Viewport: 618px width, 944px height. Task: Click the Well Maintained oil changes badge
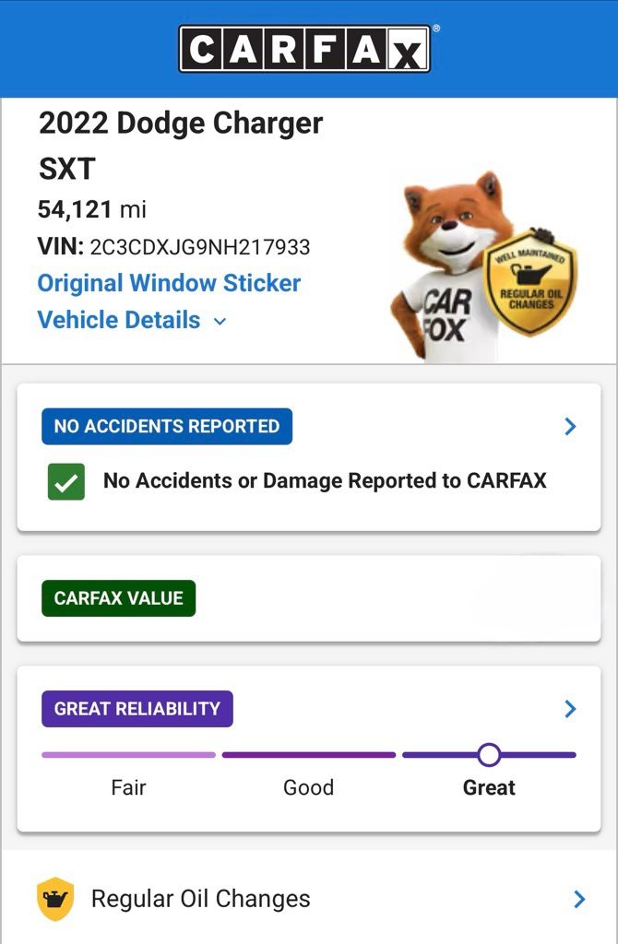tap(530, 281)
